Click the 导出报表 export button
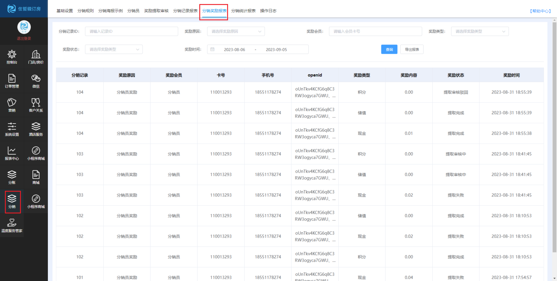Viewport: 557px width, 281px height. 412,49
